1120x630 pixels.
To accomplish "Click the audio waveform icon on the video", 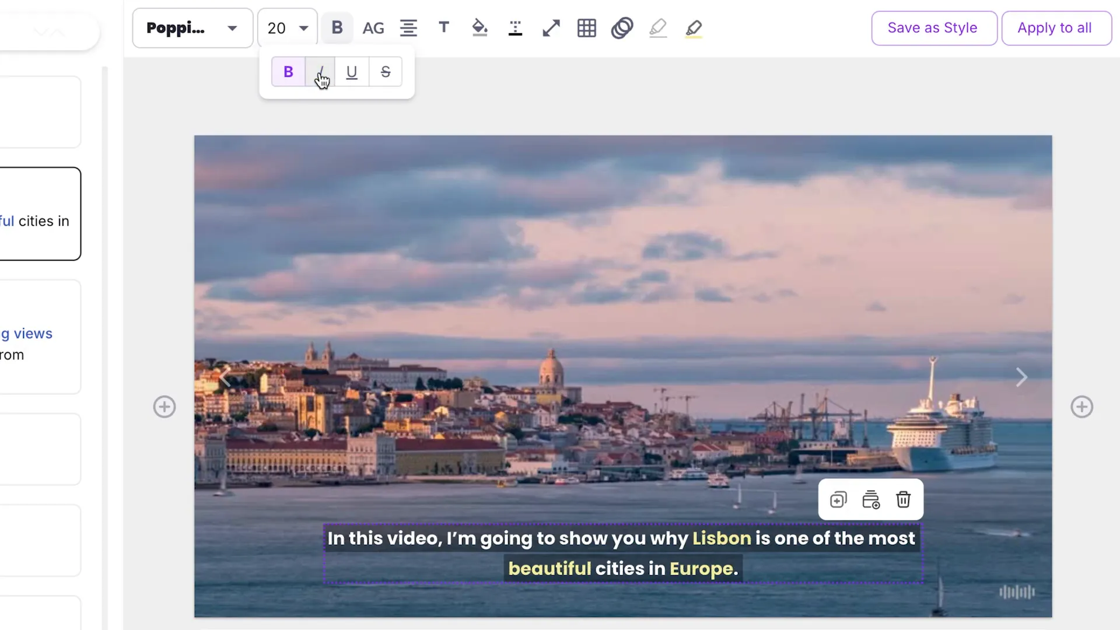I will tap(1017, 592).
